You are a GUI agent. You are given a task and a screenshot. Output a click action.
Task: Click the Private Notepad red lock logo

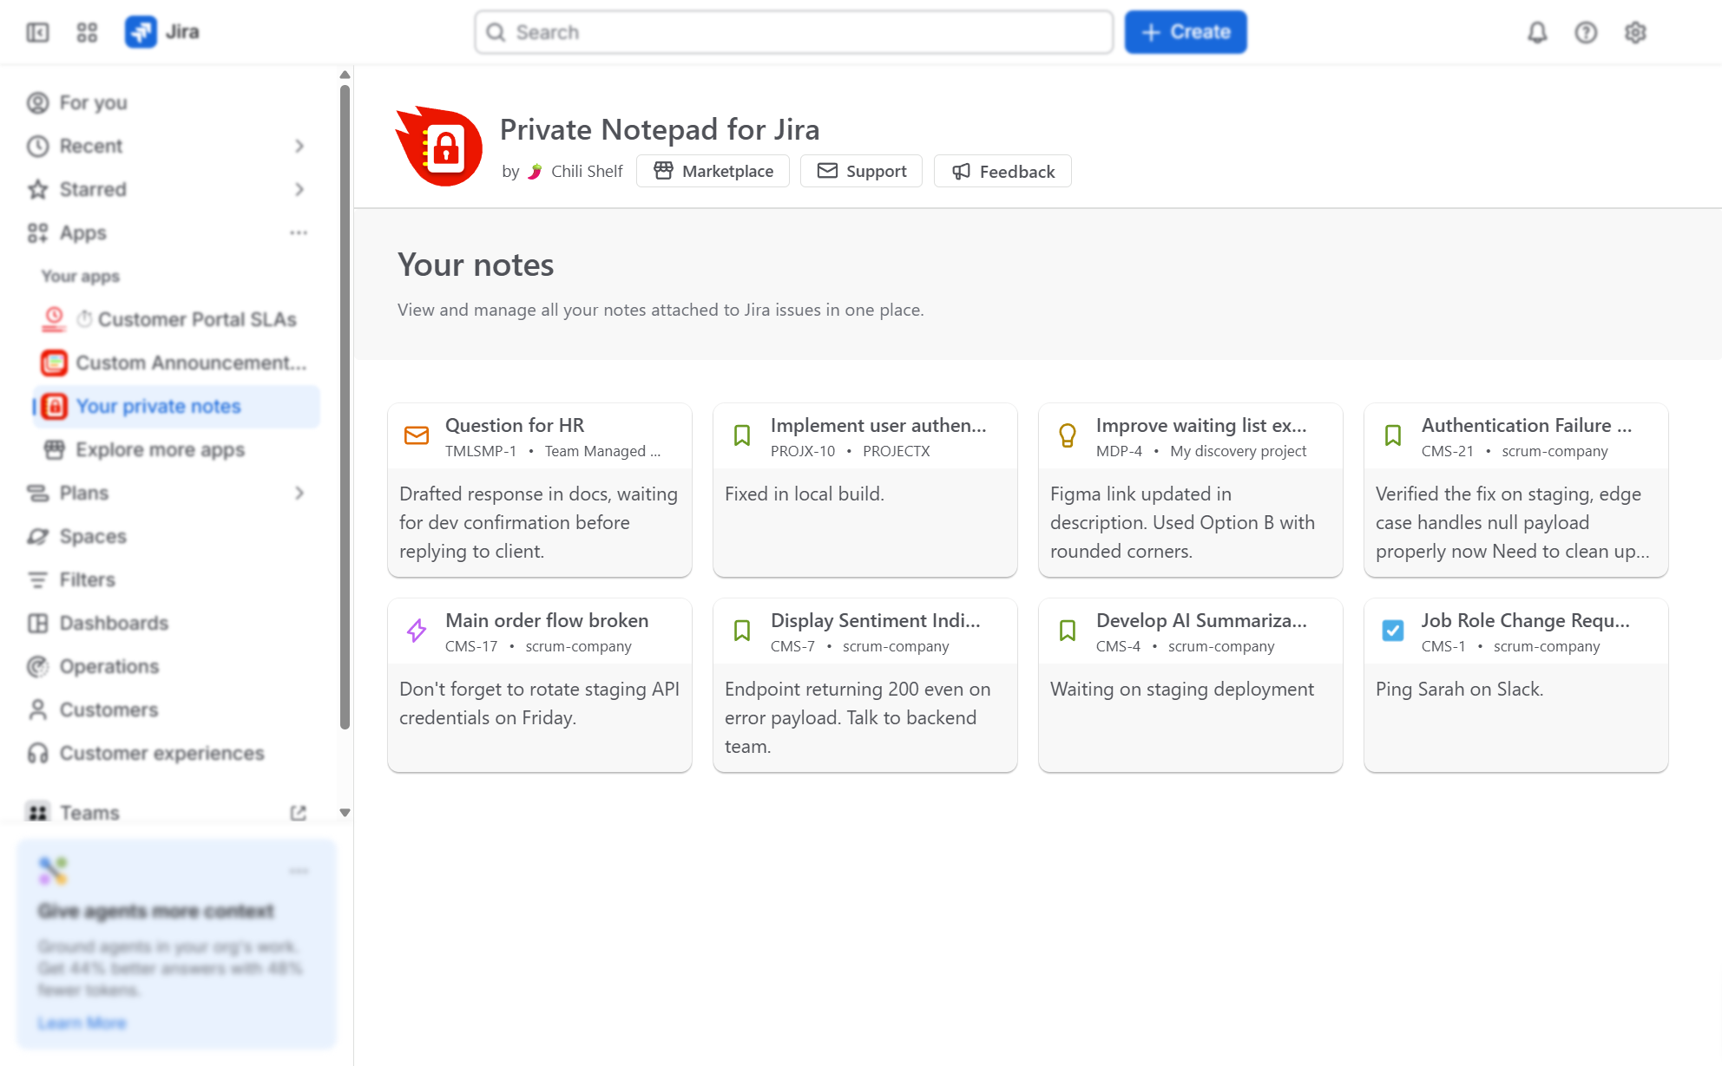tap(439, 147)
